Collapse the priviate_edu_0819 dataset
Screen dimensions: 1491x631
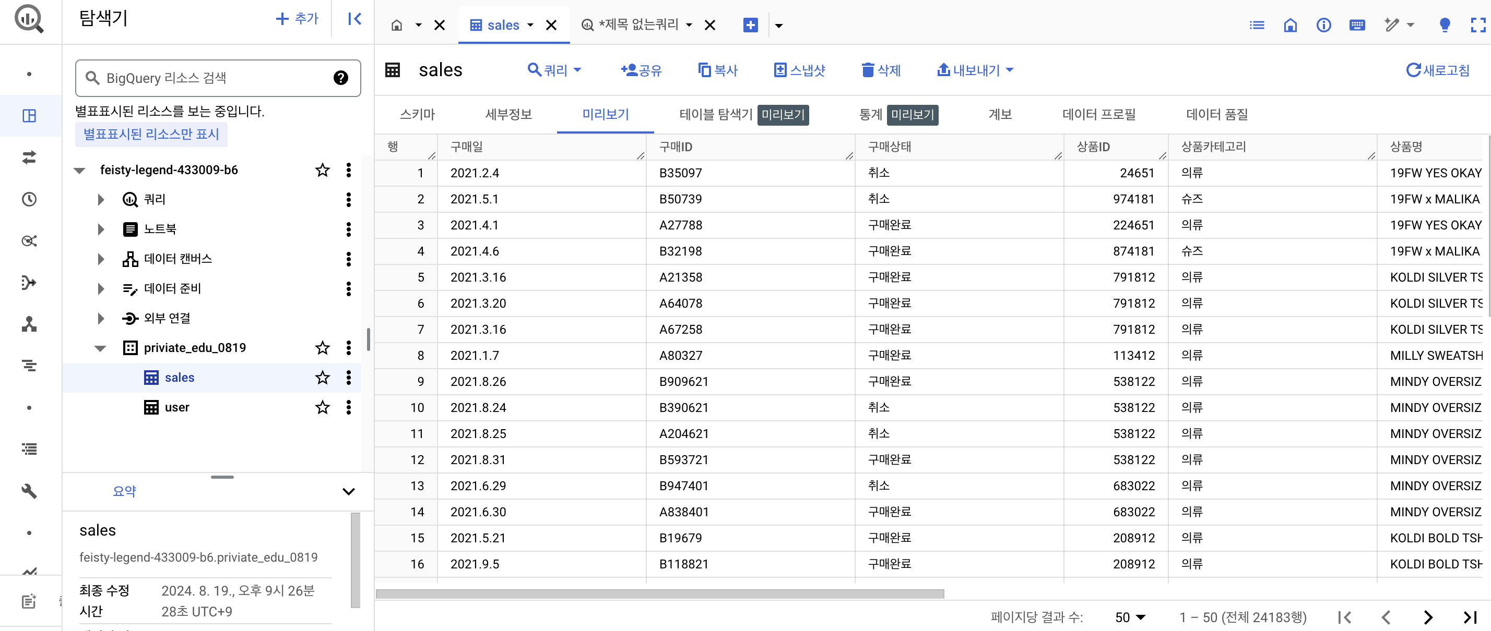coord(101,348)
